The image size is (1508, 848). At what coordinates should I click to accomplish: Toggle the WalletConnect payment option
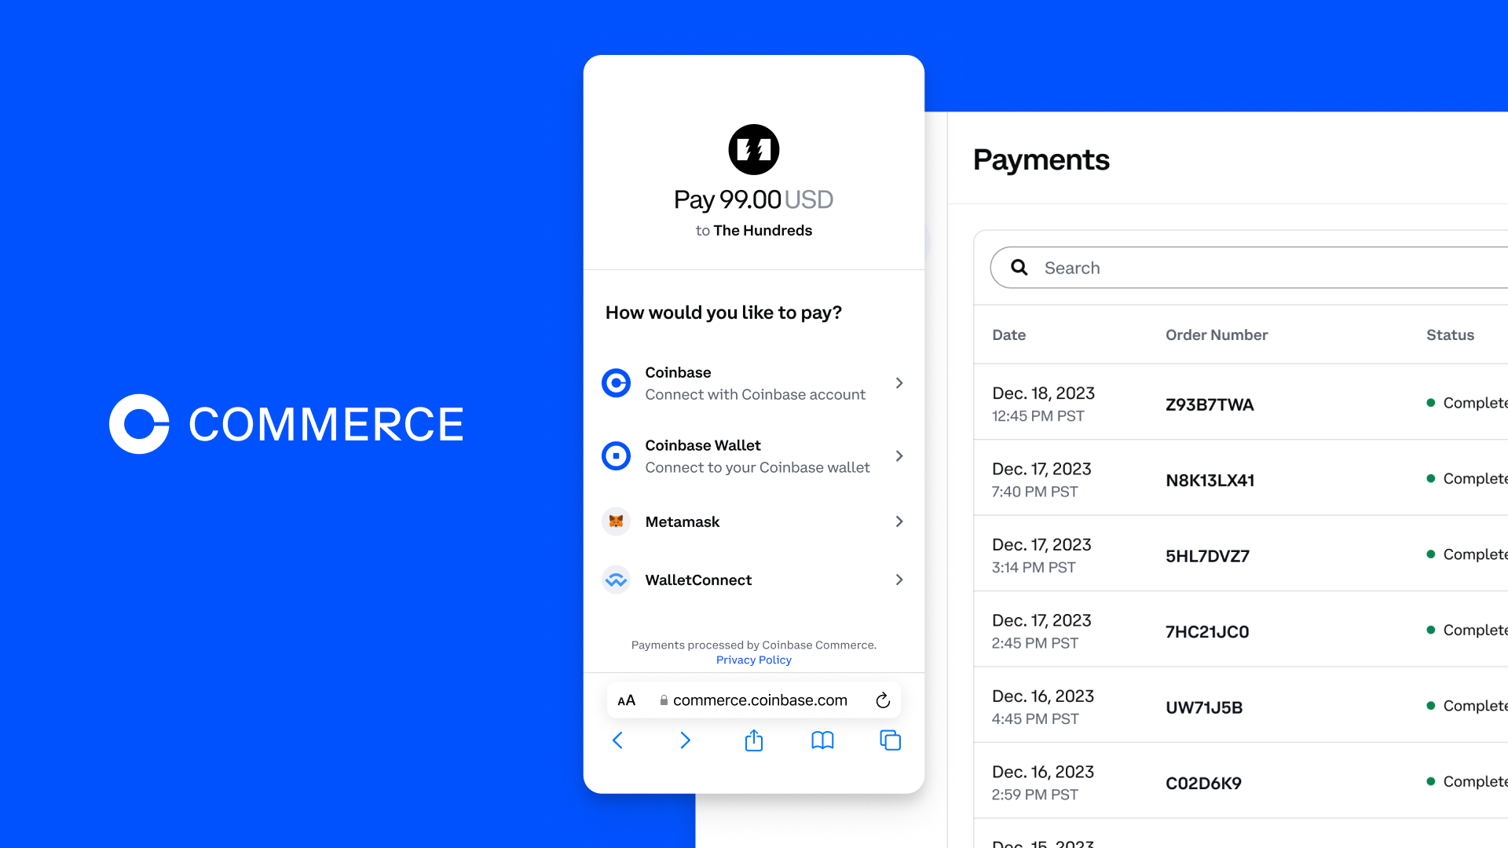tap(754, 579)
